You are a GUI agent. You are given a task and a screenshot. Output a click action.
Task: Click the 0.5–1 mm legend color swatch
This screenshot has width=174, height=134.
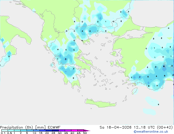click(x=11, y=130)
